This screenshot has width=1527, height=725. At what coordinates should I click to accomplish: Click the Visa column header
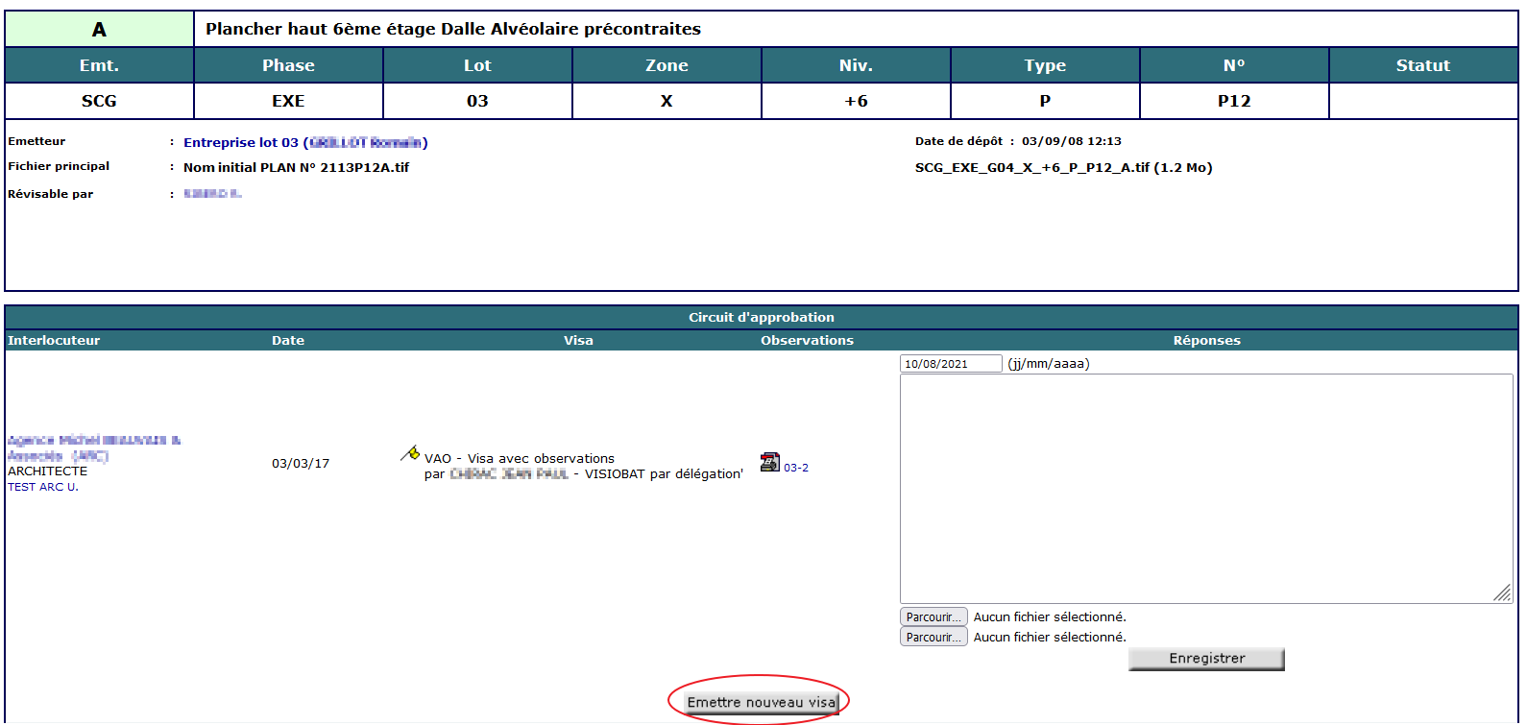click(578, 340)
